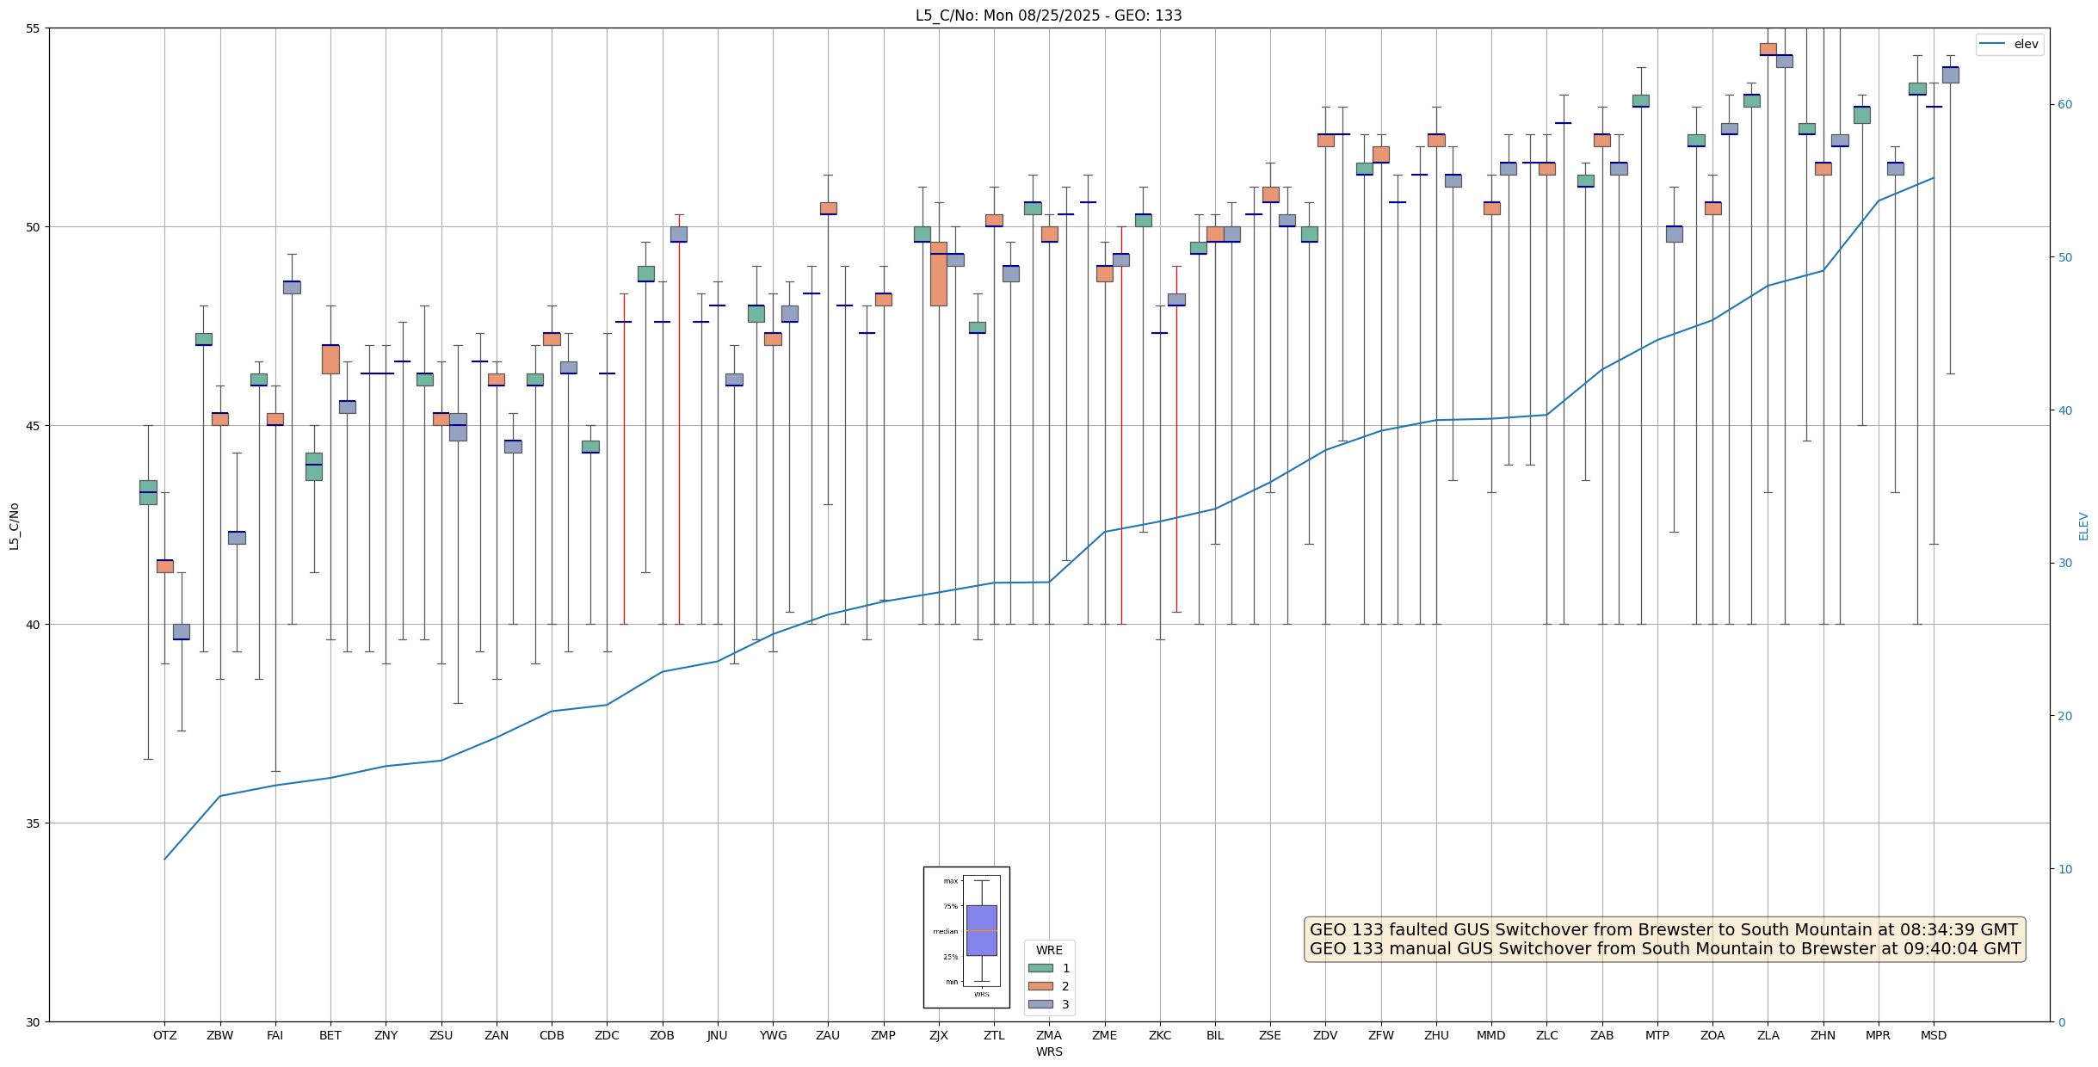
Task: Click the chart title L5_C/No GEO 133
Action: click(1048, 15)
